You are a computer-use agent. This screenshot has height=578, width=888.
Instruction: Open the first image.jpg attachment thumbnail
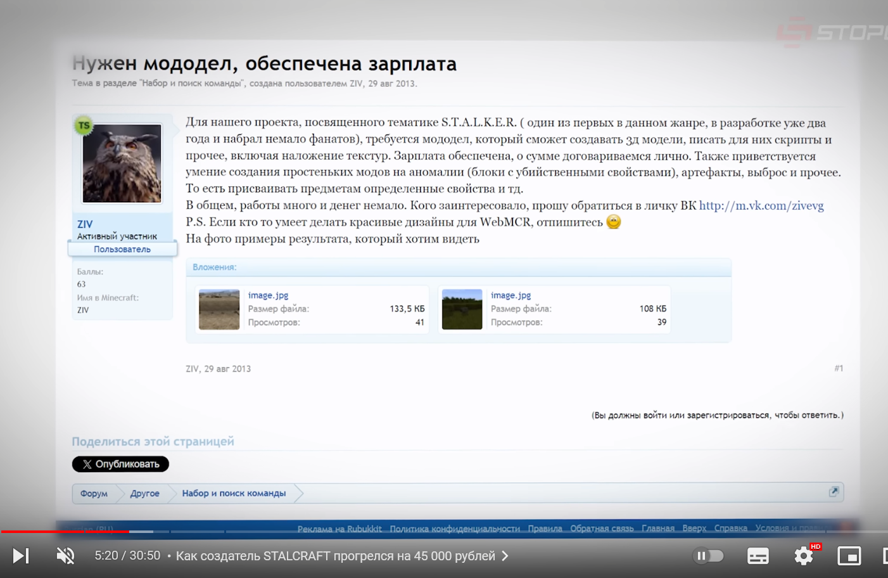[219, 309]
